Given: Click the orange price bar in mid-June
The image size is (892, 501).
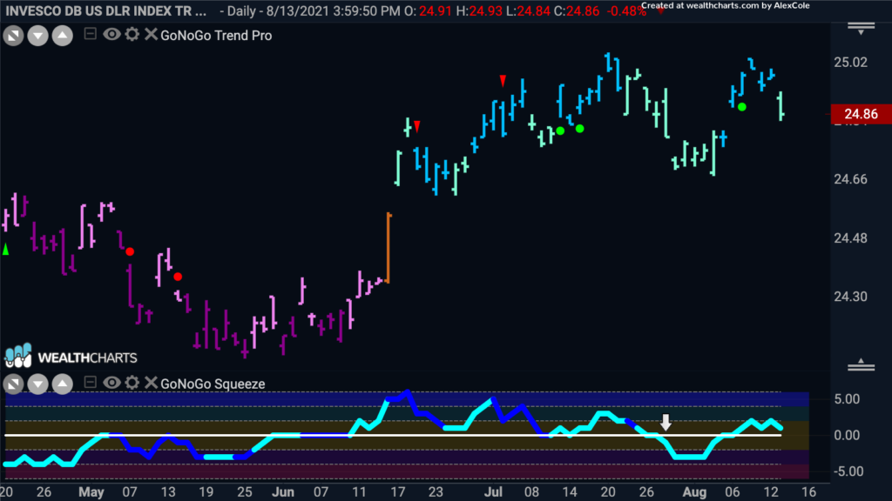Looking at the screenshot, I should pos(389,248).
